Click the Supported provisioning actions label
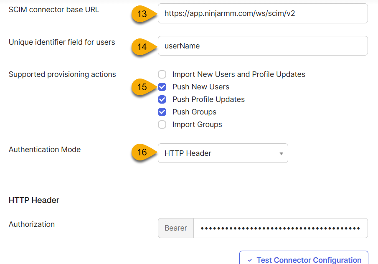This screenshot has height=264, width=378. coord(62,74)
